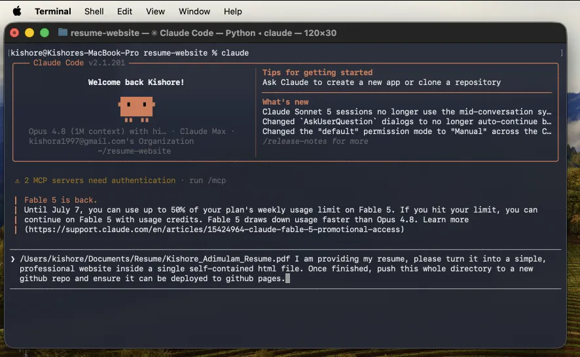
Task: Click the shell command line running 'claude'
Action: (x=130, y=53)
